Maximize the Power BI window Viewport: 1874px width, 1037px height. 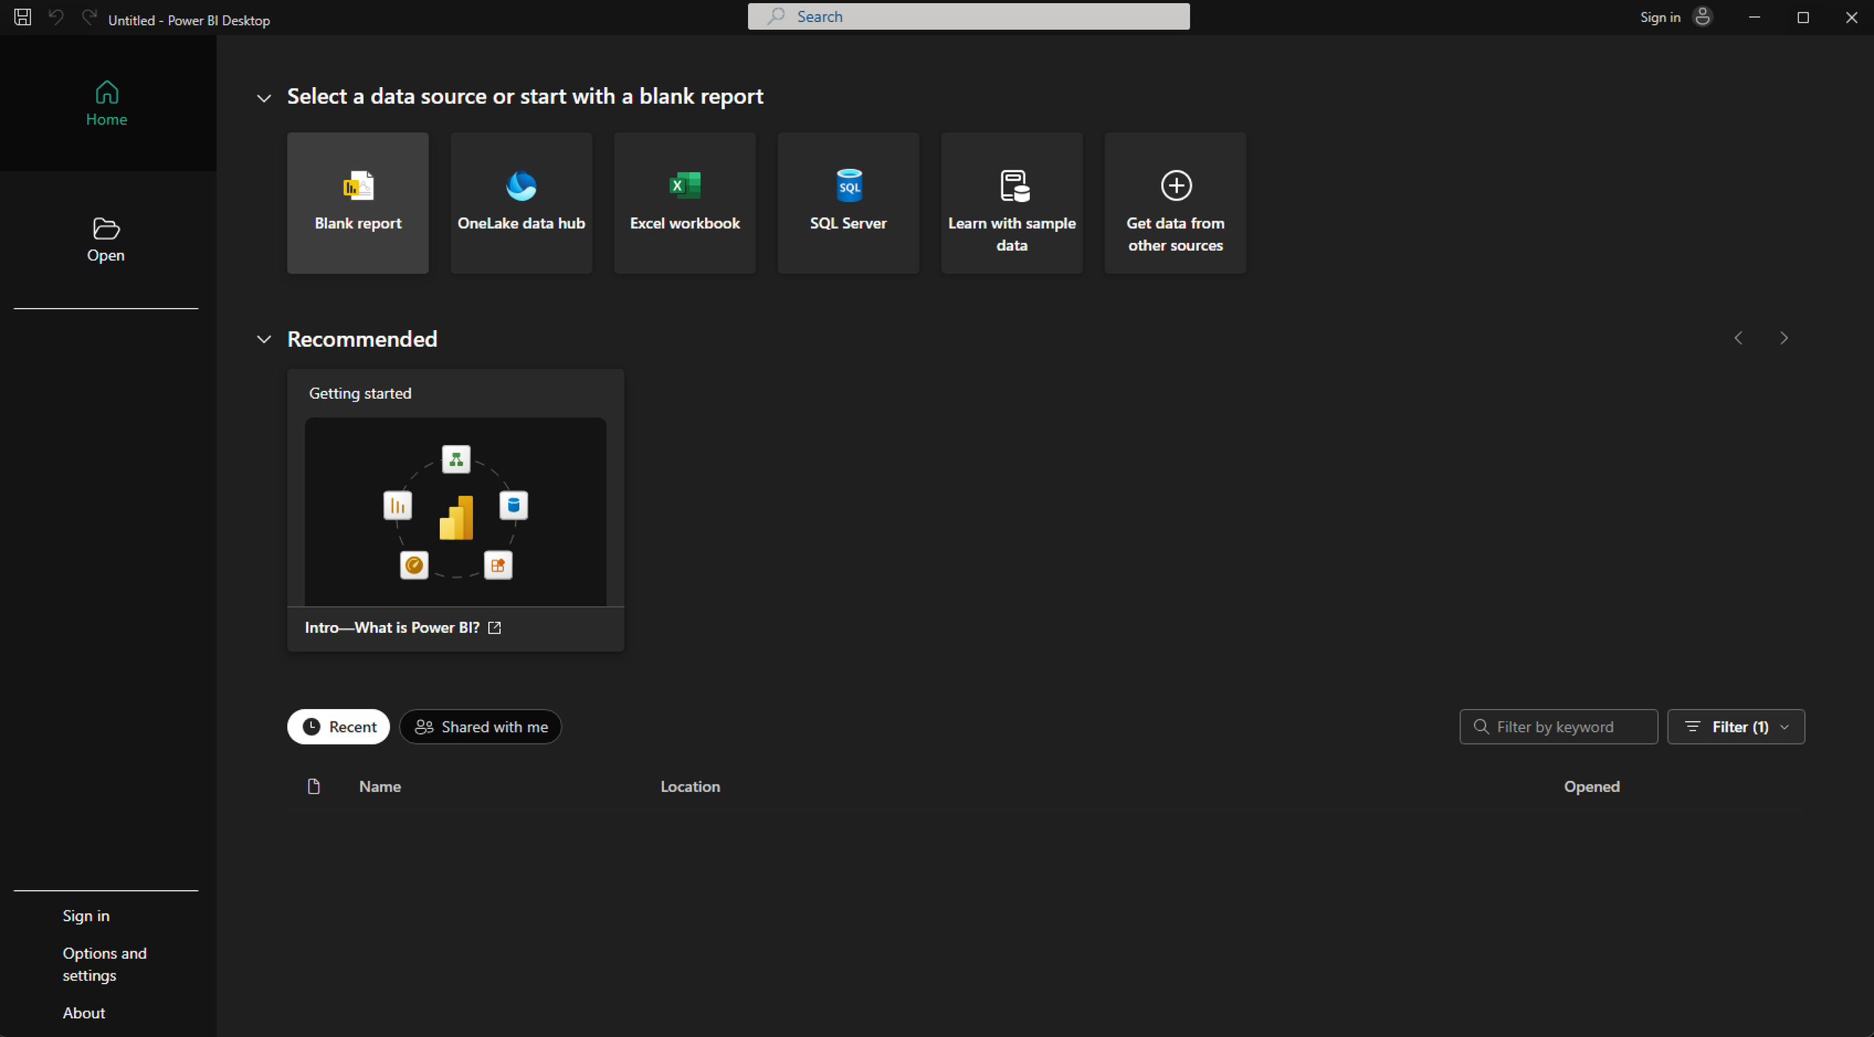(1803, 17)
